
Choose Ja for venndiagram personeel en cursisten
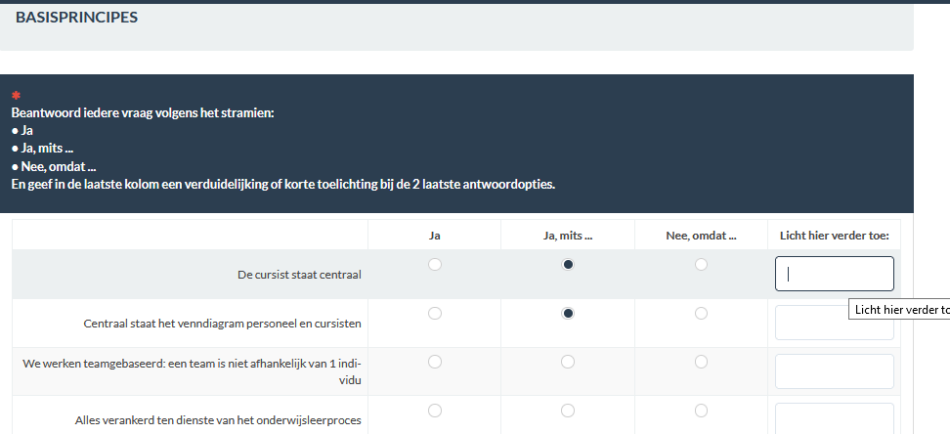434,314
